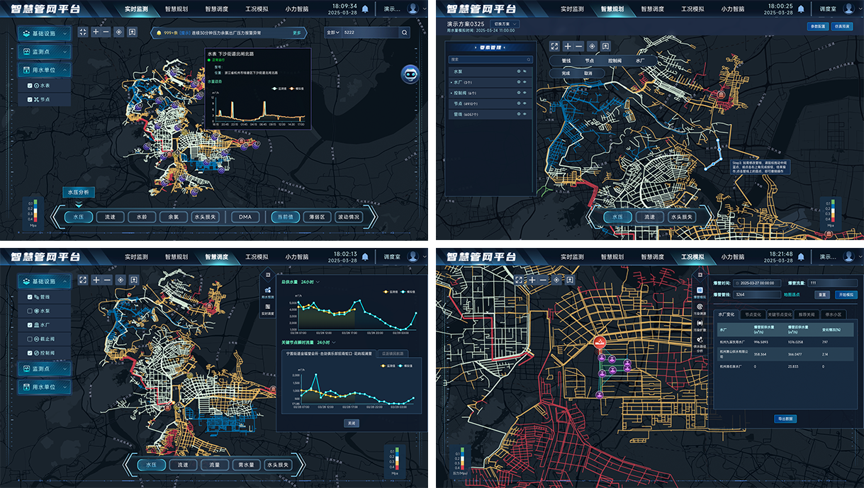The width and height of the screenshot is (864, 488).
Task: Click the 导出数据 button
Action: [785, 419]
